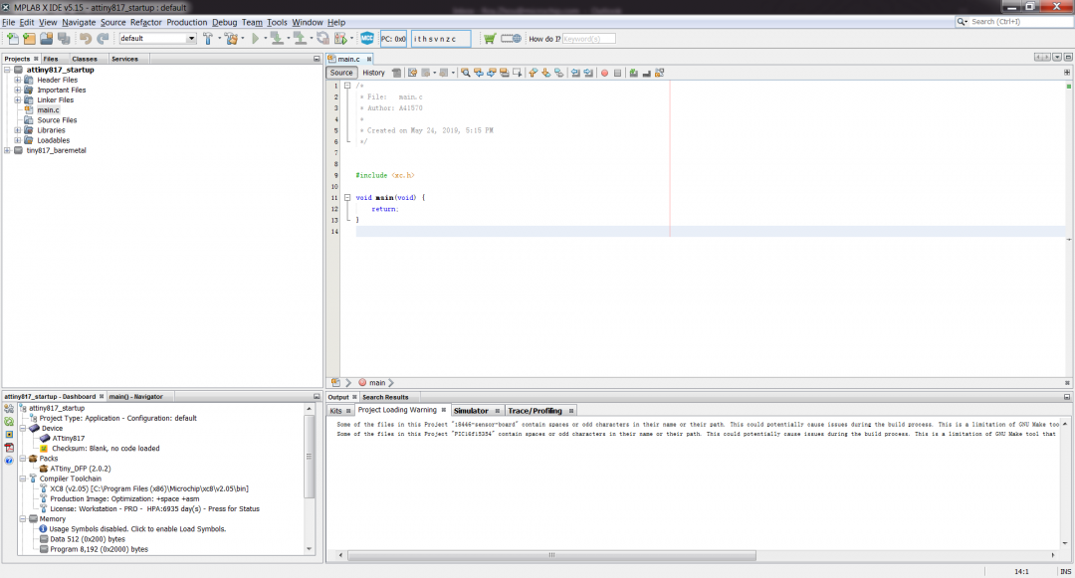Toggle the breakpoint with the red circle icon
1075x578 pixels.
click(x=604, y=73)
